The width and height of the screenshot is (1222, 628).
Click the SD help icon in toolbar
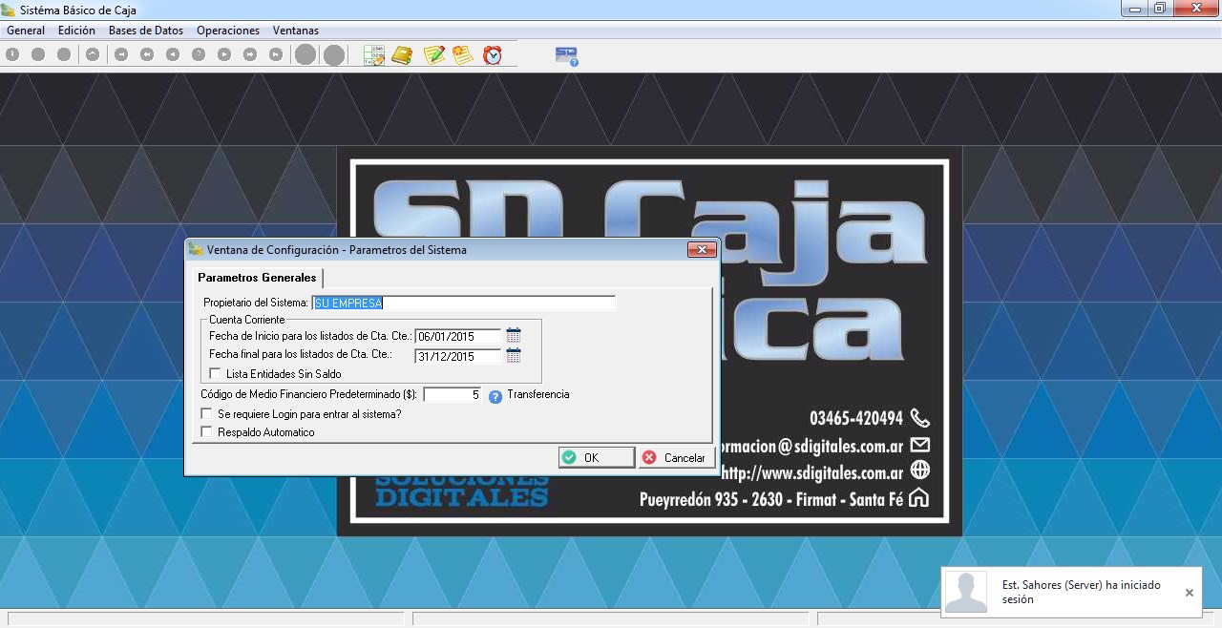click(x=566, y=56)
